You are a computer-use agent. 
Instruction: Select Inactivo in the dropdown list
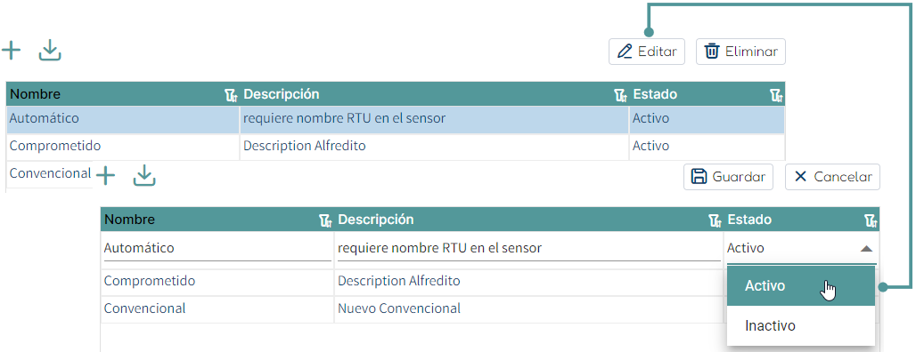click(x=801, y=325)
